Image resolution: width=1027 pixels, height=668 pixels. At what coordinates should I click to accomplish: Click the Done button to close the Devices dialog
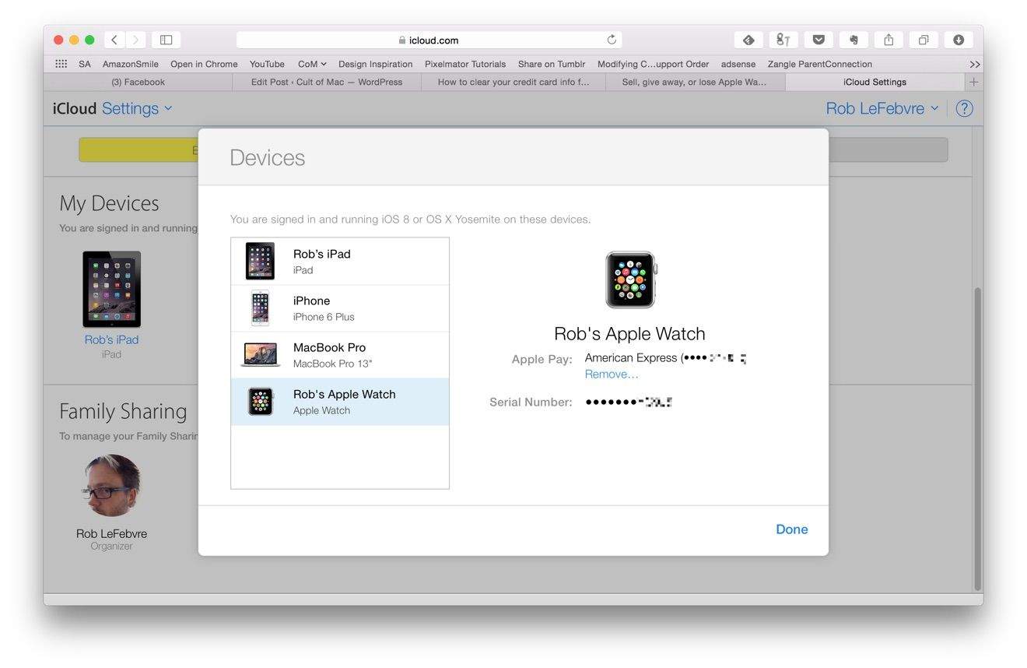[791, 529]
